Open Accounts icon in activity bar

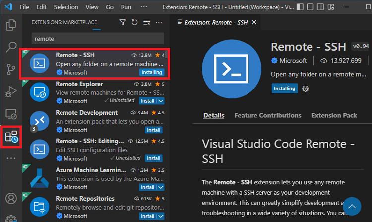11,199
